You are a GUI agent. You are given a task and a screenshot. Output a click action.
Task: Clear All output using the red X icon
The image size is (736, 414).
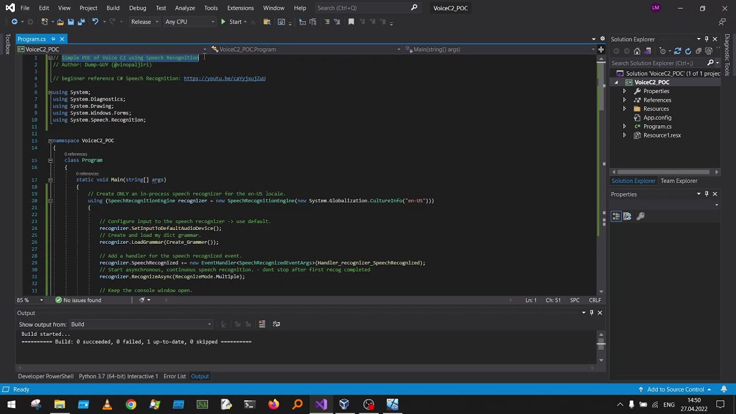[262, 324]
